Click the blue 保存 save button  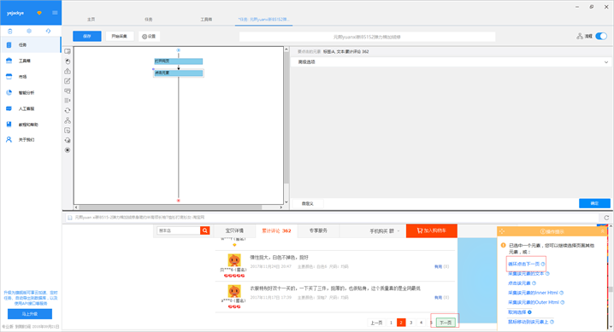pos(87,37)
